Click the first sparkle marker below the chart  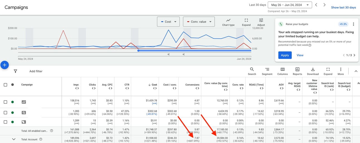click(x=169, y=54)
